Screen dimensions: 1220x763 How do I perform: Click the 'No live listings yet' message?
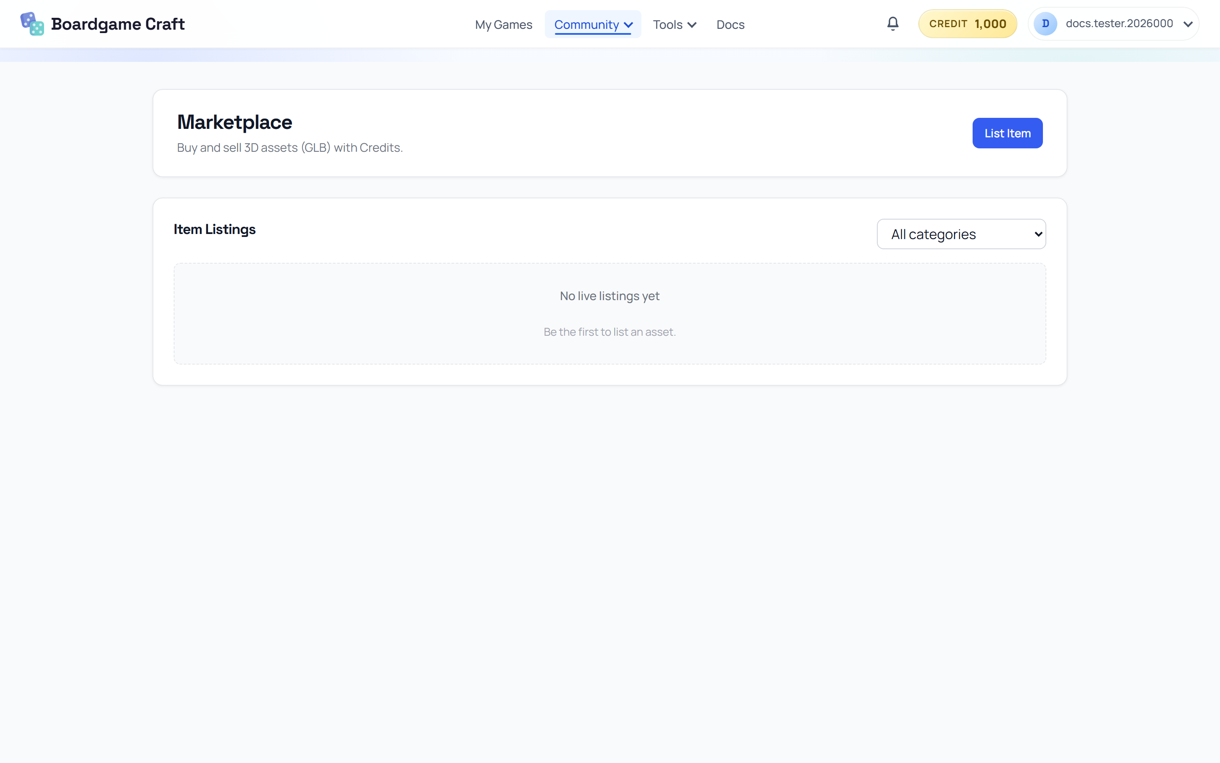pyautogui.click(x=610, y=296)
